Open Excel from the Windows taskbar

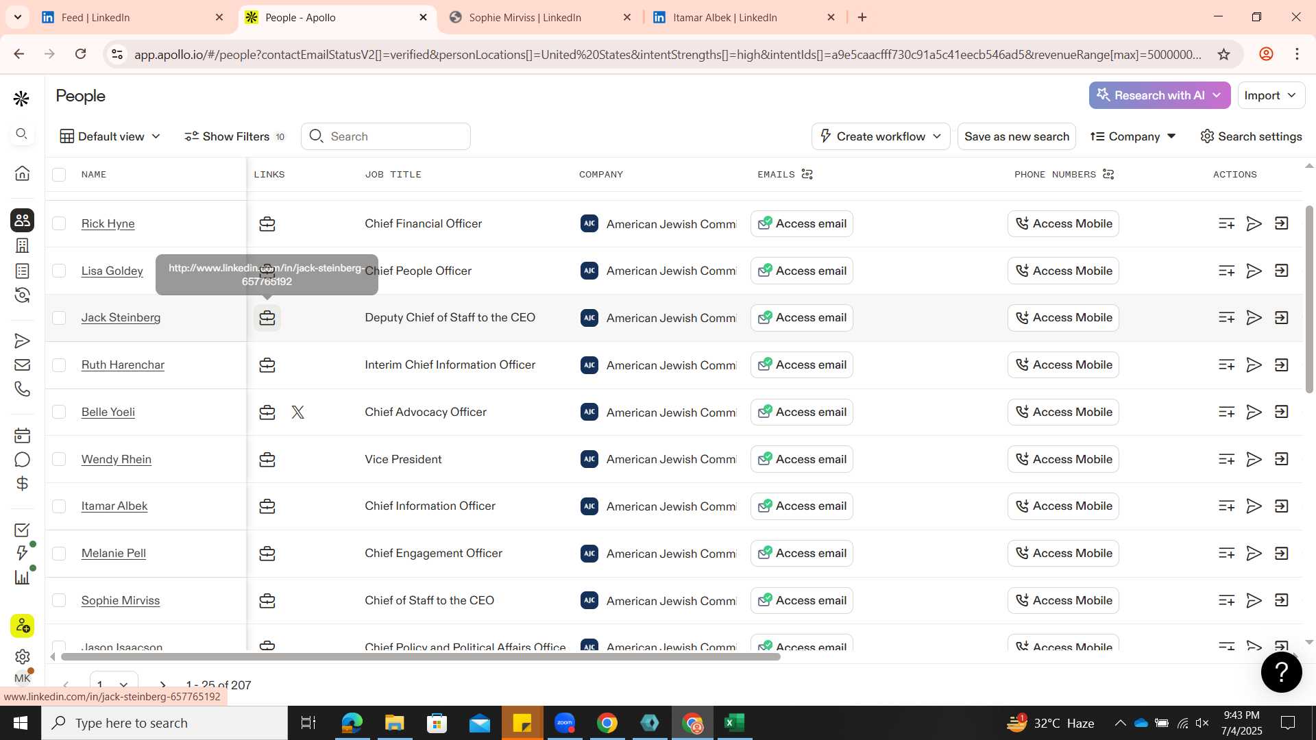pyautogui.click(x=734, y=723)
